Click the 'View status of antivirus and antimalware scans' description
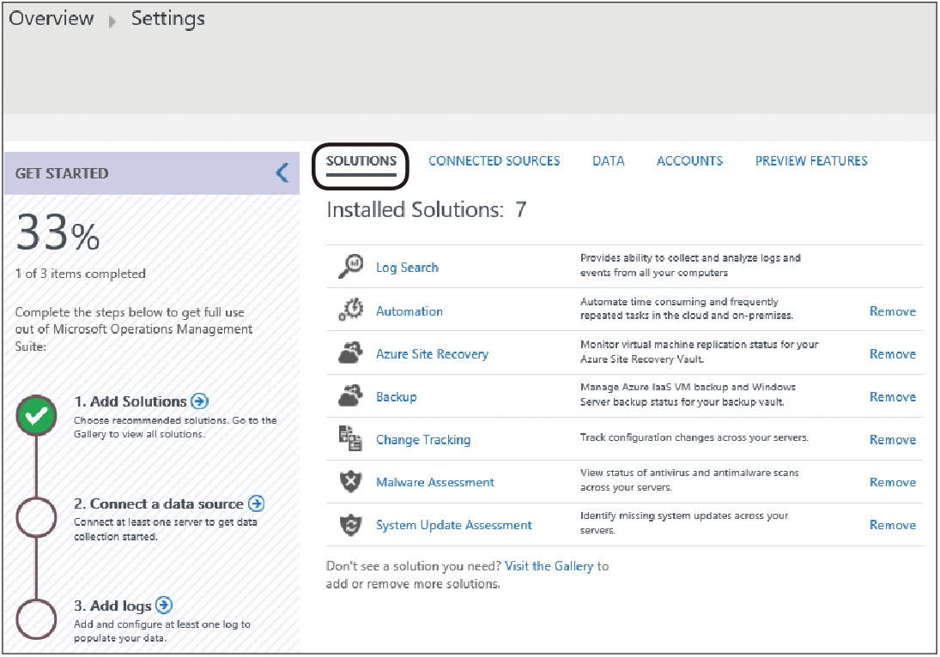940x657 pixels. 689,479
